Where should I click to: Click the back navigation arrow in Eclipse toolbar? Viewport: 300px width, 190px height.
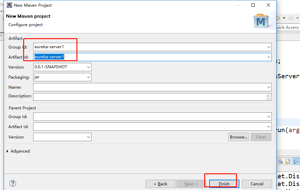(x=279, y=18)
